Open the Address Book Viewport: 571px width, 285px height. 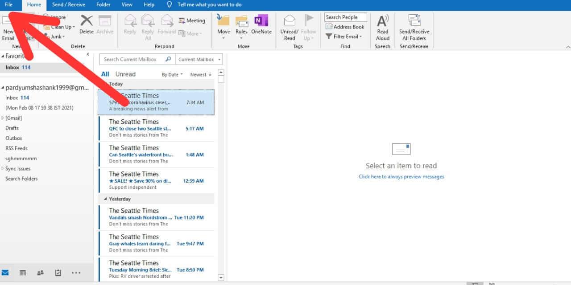[x=345, y=27]
